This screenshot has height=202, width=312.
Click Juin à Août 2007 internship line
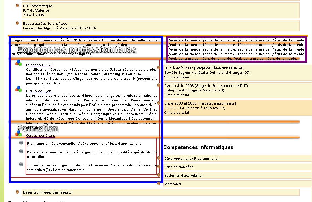204,68
